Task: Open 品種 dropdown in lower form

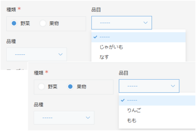Action: click(64, 118)
